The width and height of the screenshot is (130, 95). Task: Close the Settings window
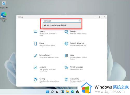pos(105,17)
